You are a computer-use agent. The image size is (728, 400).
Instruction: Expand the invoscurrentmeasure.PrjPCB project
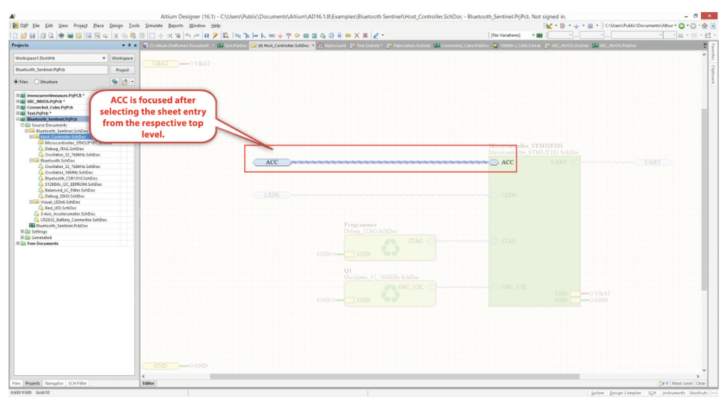click(18, 95)
